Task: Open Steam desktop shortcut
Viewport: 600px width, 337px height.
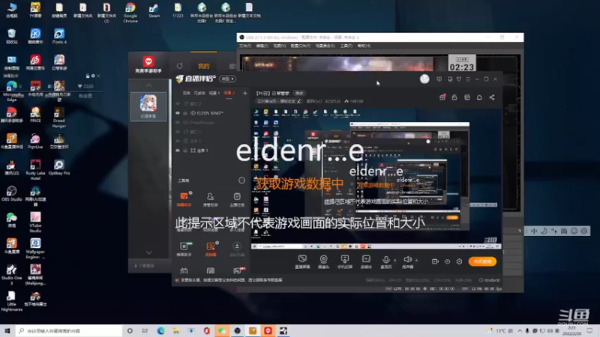Action: point(154,10)
